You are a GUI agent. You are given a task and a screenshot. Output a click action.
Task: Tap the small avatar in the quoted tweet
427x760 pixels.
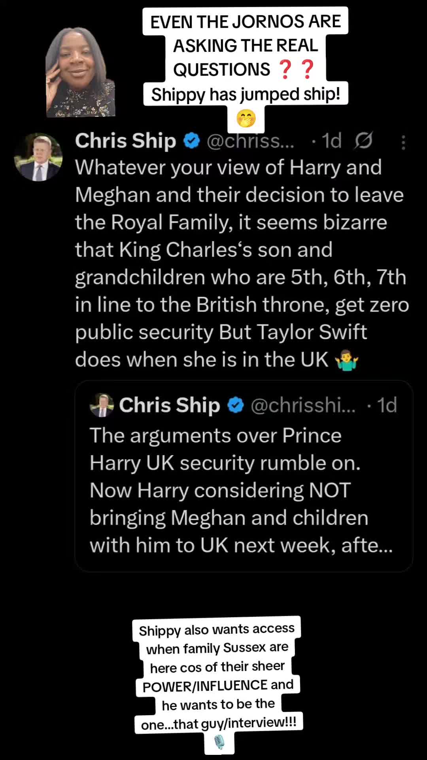click(102, 405)
